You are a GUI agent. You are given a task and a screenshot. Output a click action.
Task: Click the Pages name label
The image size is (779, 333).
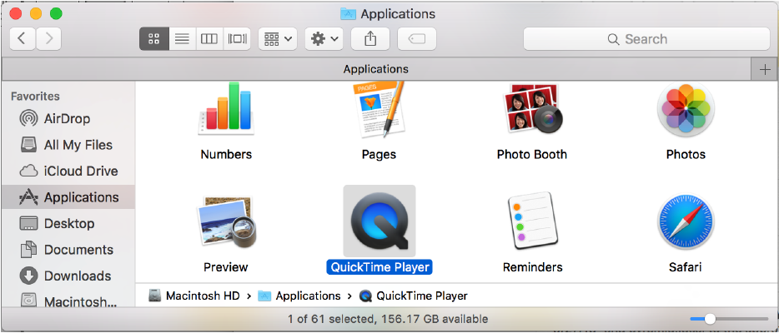click(379, 155)
